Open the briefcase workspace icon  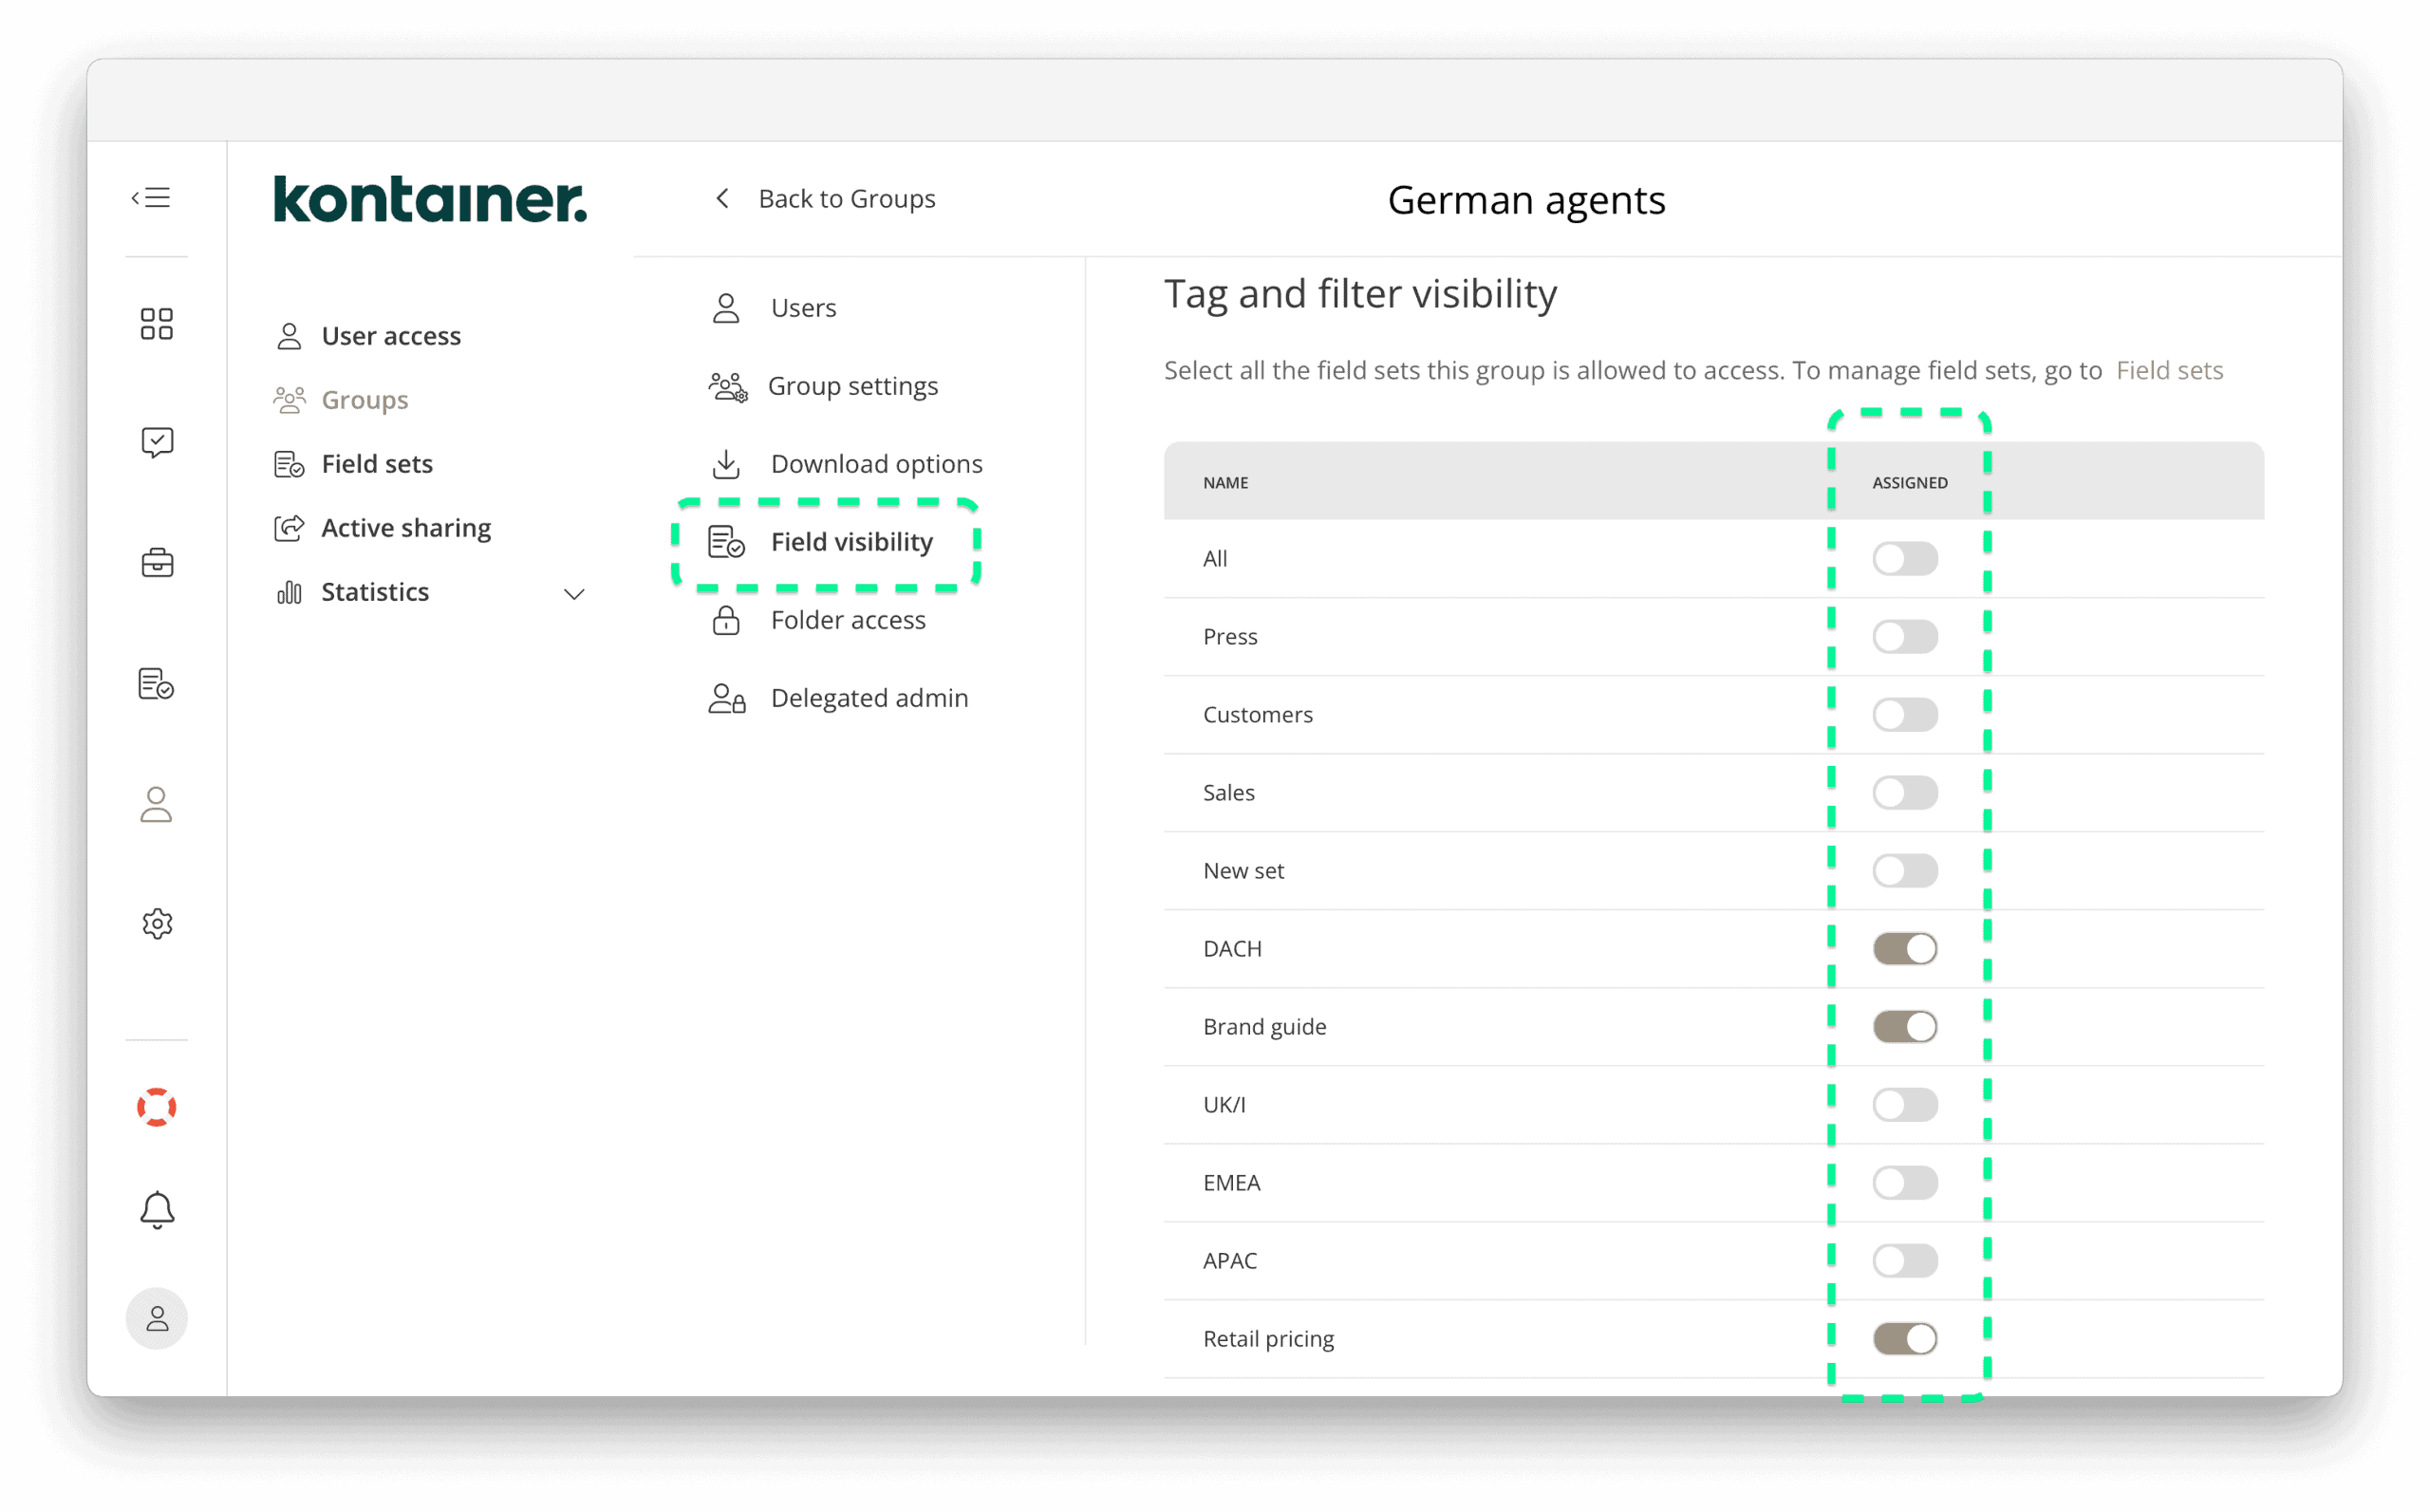click(x=156, y=562)
